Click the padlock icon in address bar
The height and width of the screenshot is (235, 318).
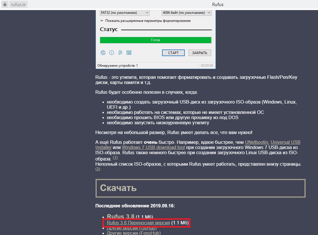5,4
